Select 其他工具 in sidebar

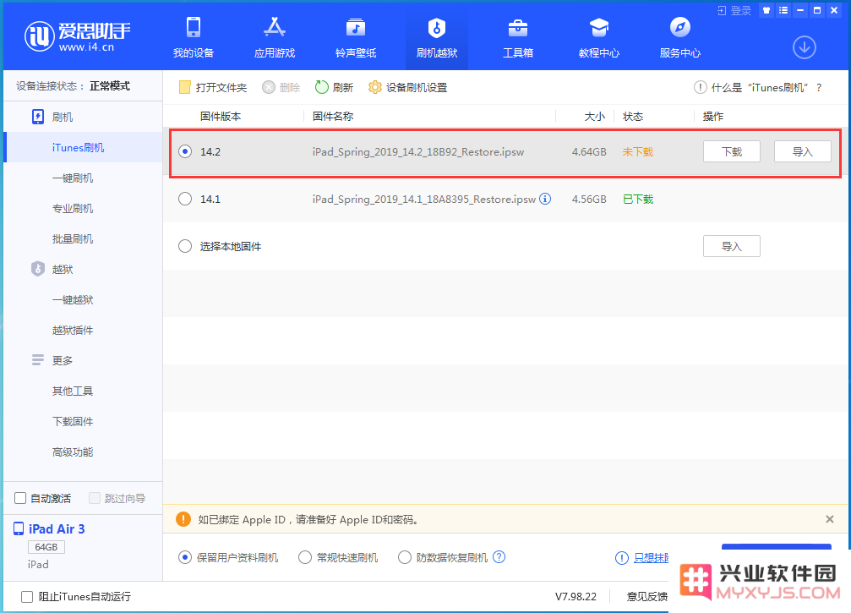point(73,391)
